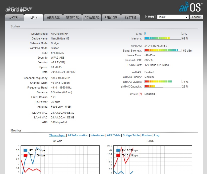
Task: Click the Uptime value 00:20:05
Action: (56, 67)
